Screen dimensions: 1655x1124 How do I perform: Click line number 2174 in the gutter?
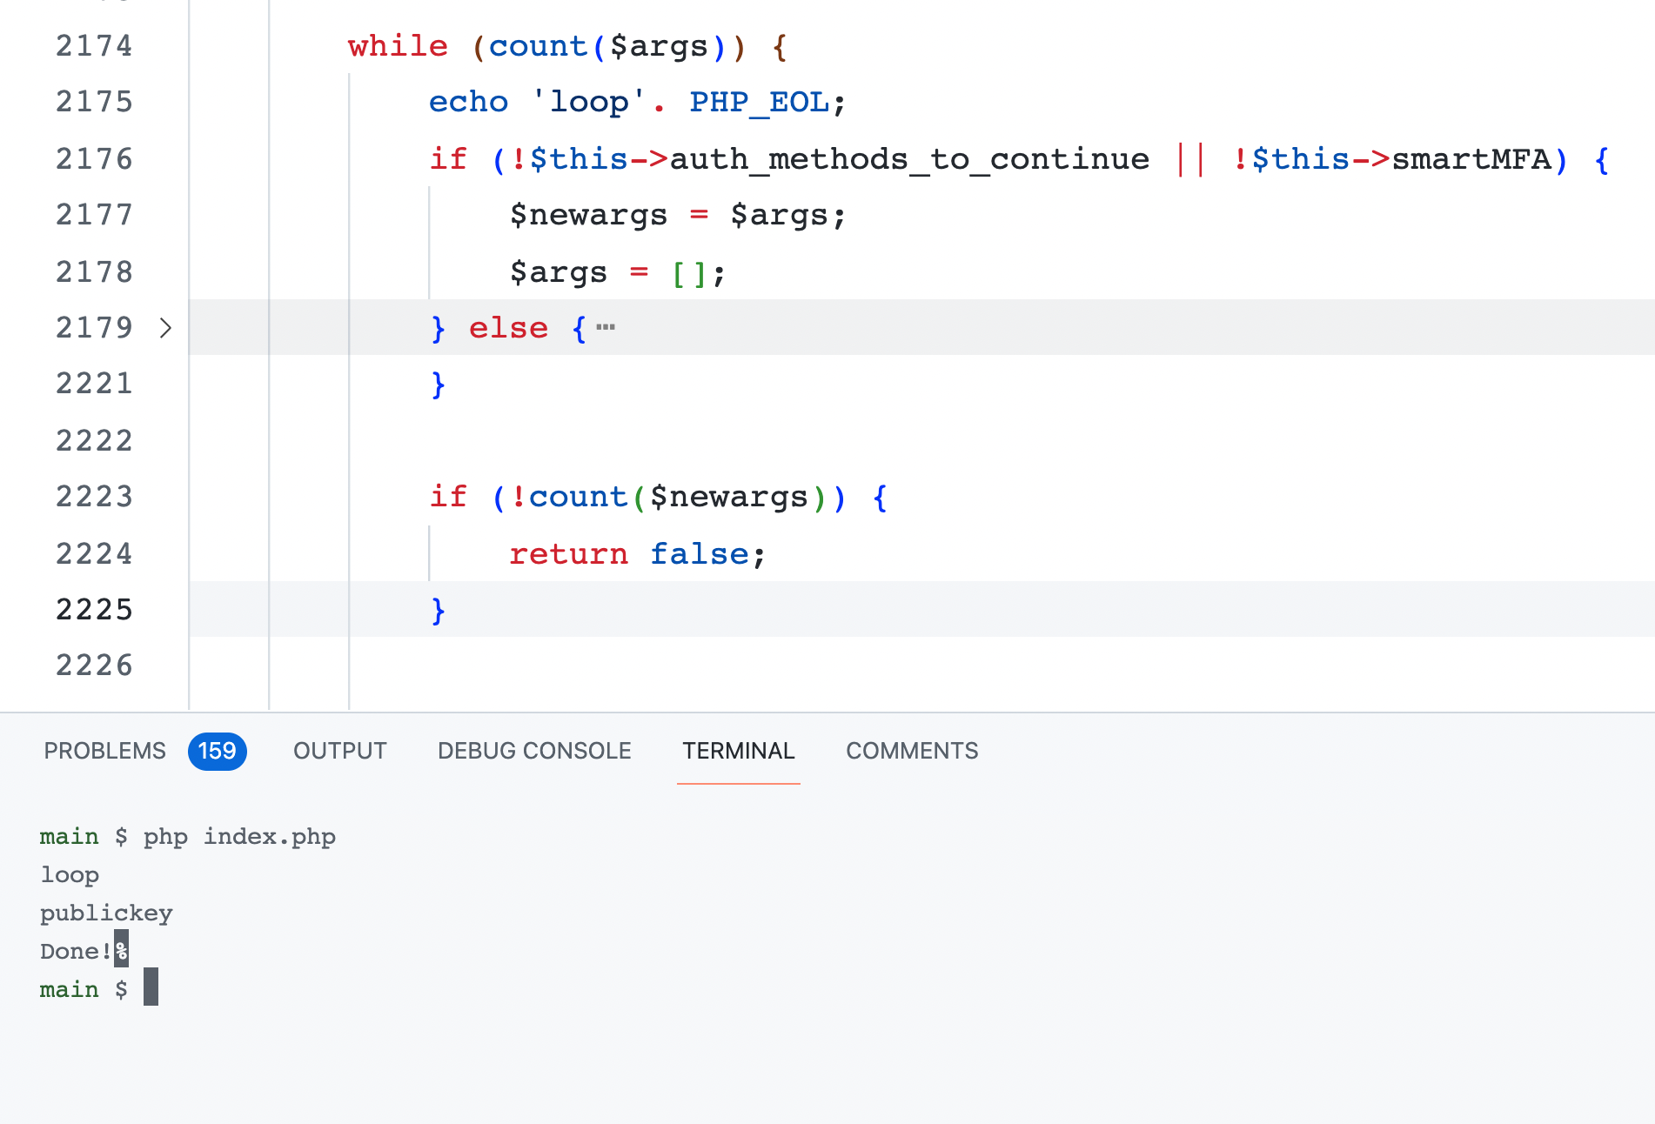pyautogui.click(x=94, y=46)
